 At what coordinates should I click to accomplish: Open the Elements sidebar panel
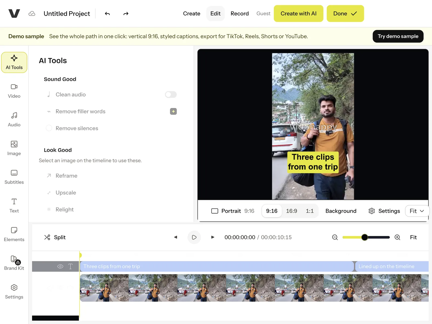click(14, 234)
